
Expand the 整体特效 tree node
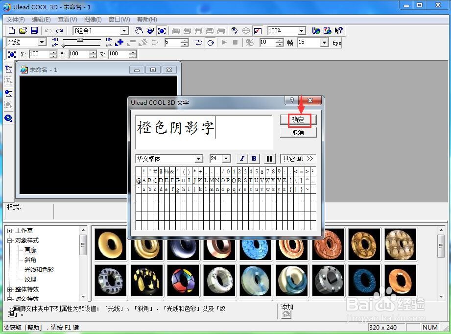tap(10, 289)
